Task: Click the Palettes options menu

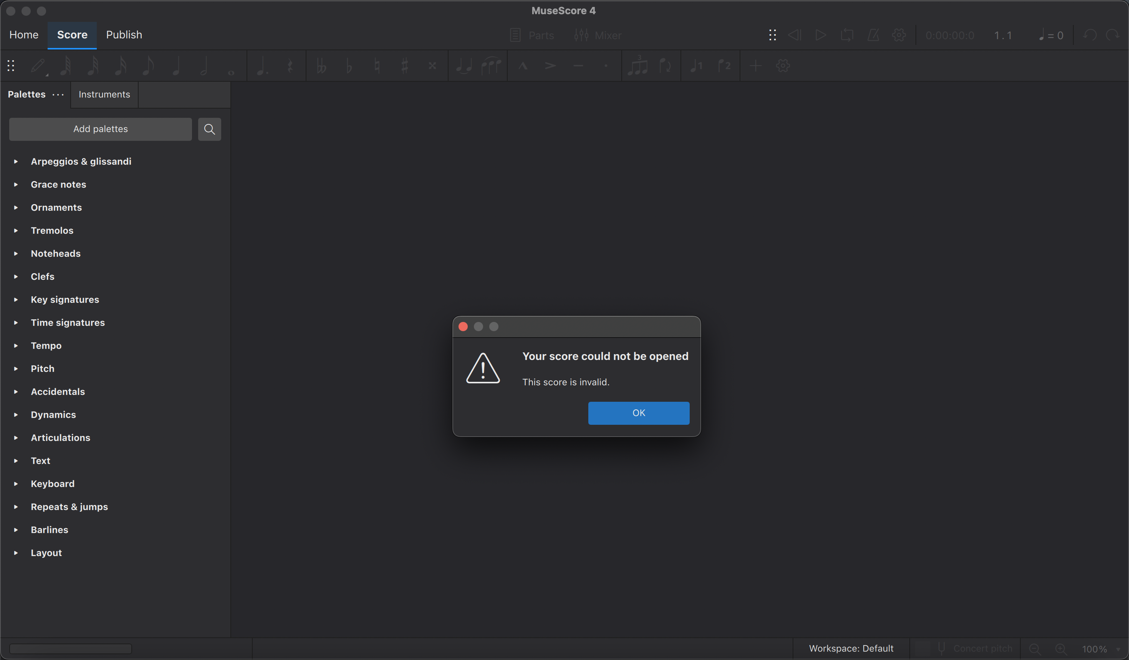Action: coord(58,94)
